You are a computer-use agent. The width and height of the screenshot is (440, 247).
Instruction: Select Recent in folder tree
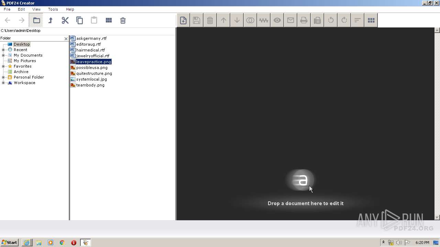(20, 50)
